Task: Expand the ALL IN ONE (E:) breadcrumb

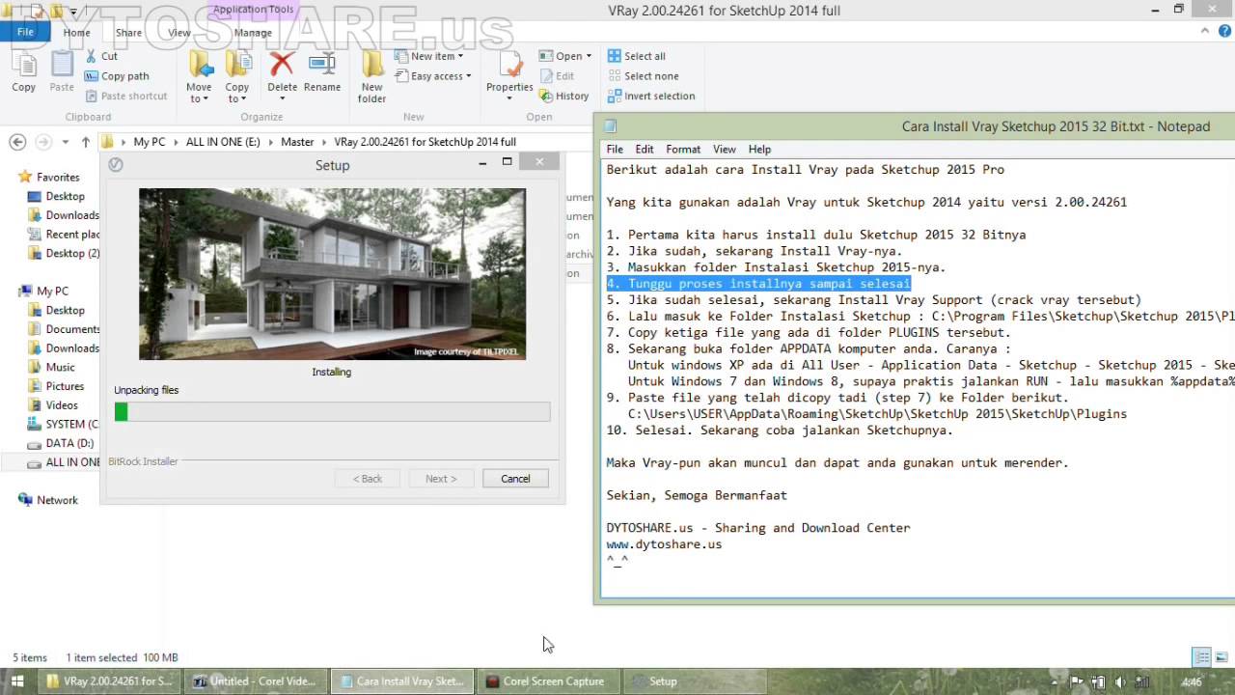Action: (x=270, y=142)
